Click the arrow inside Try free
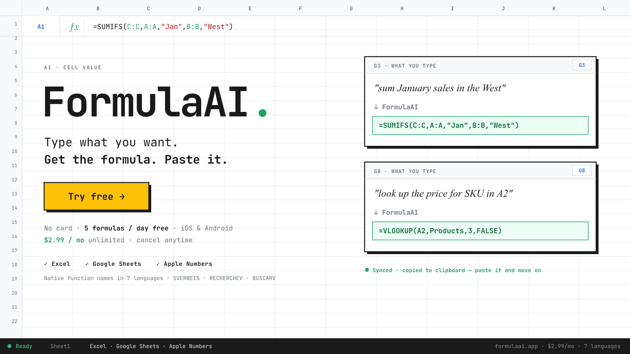This screenshot has width=630, height=354. (122, 197)
